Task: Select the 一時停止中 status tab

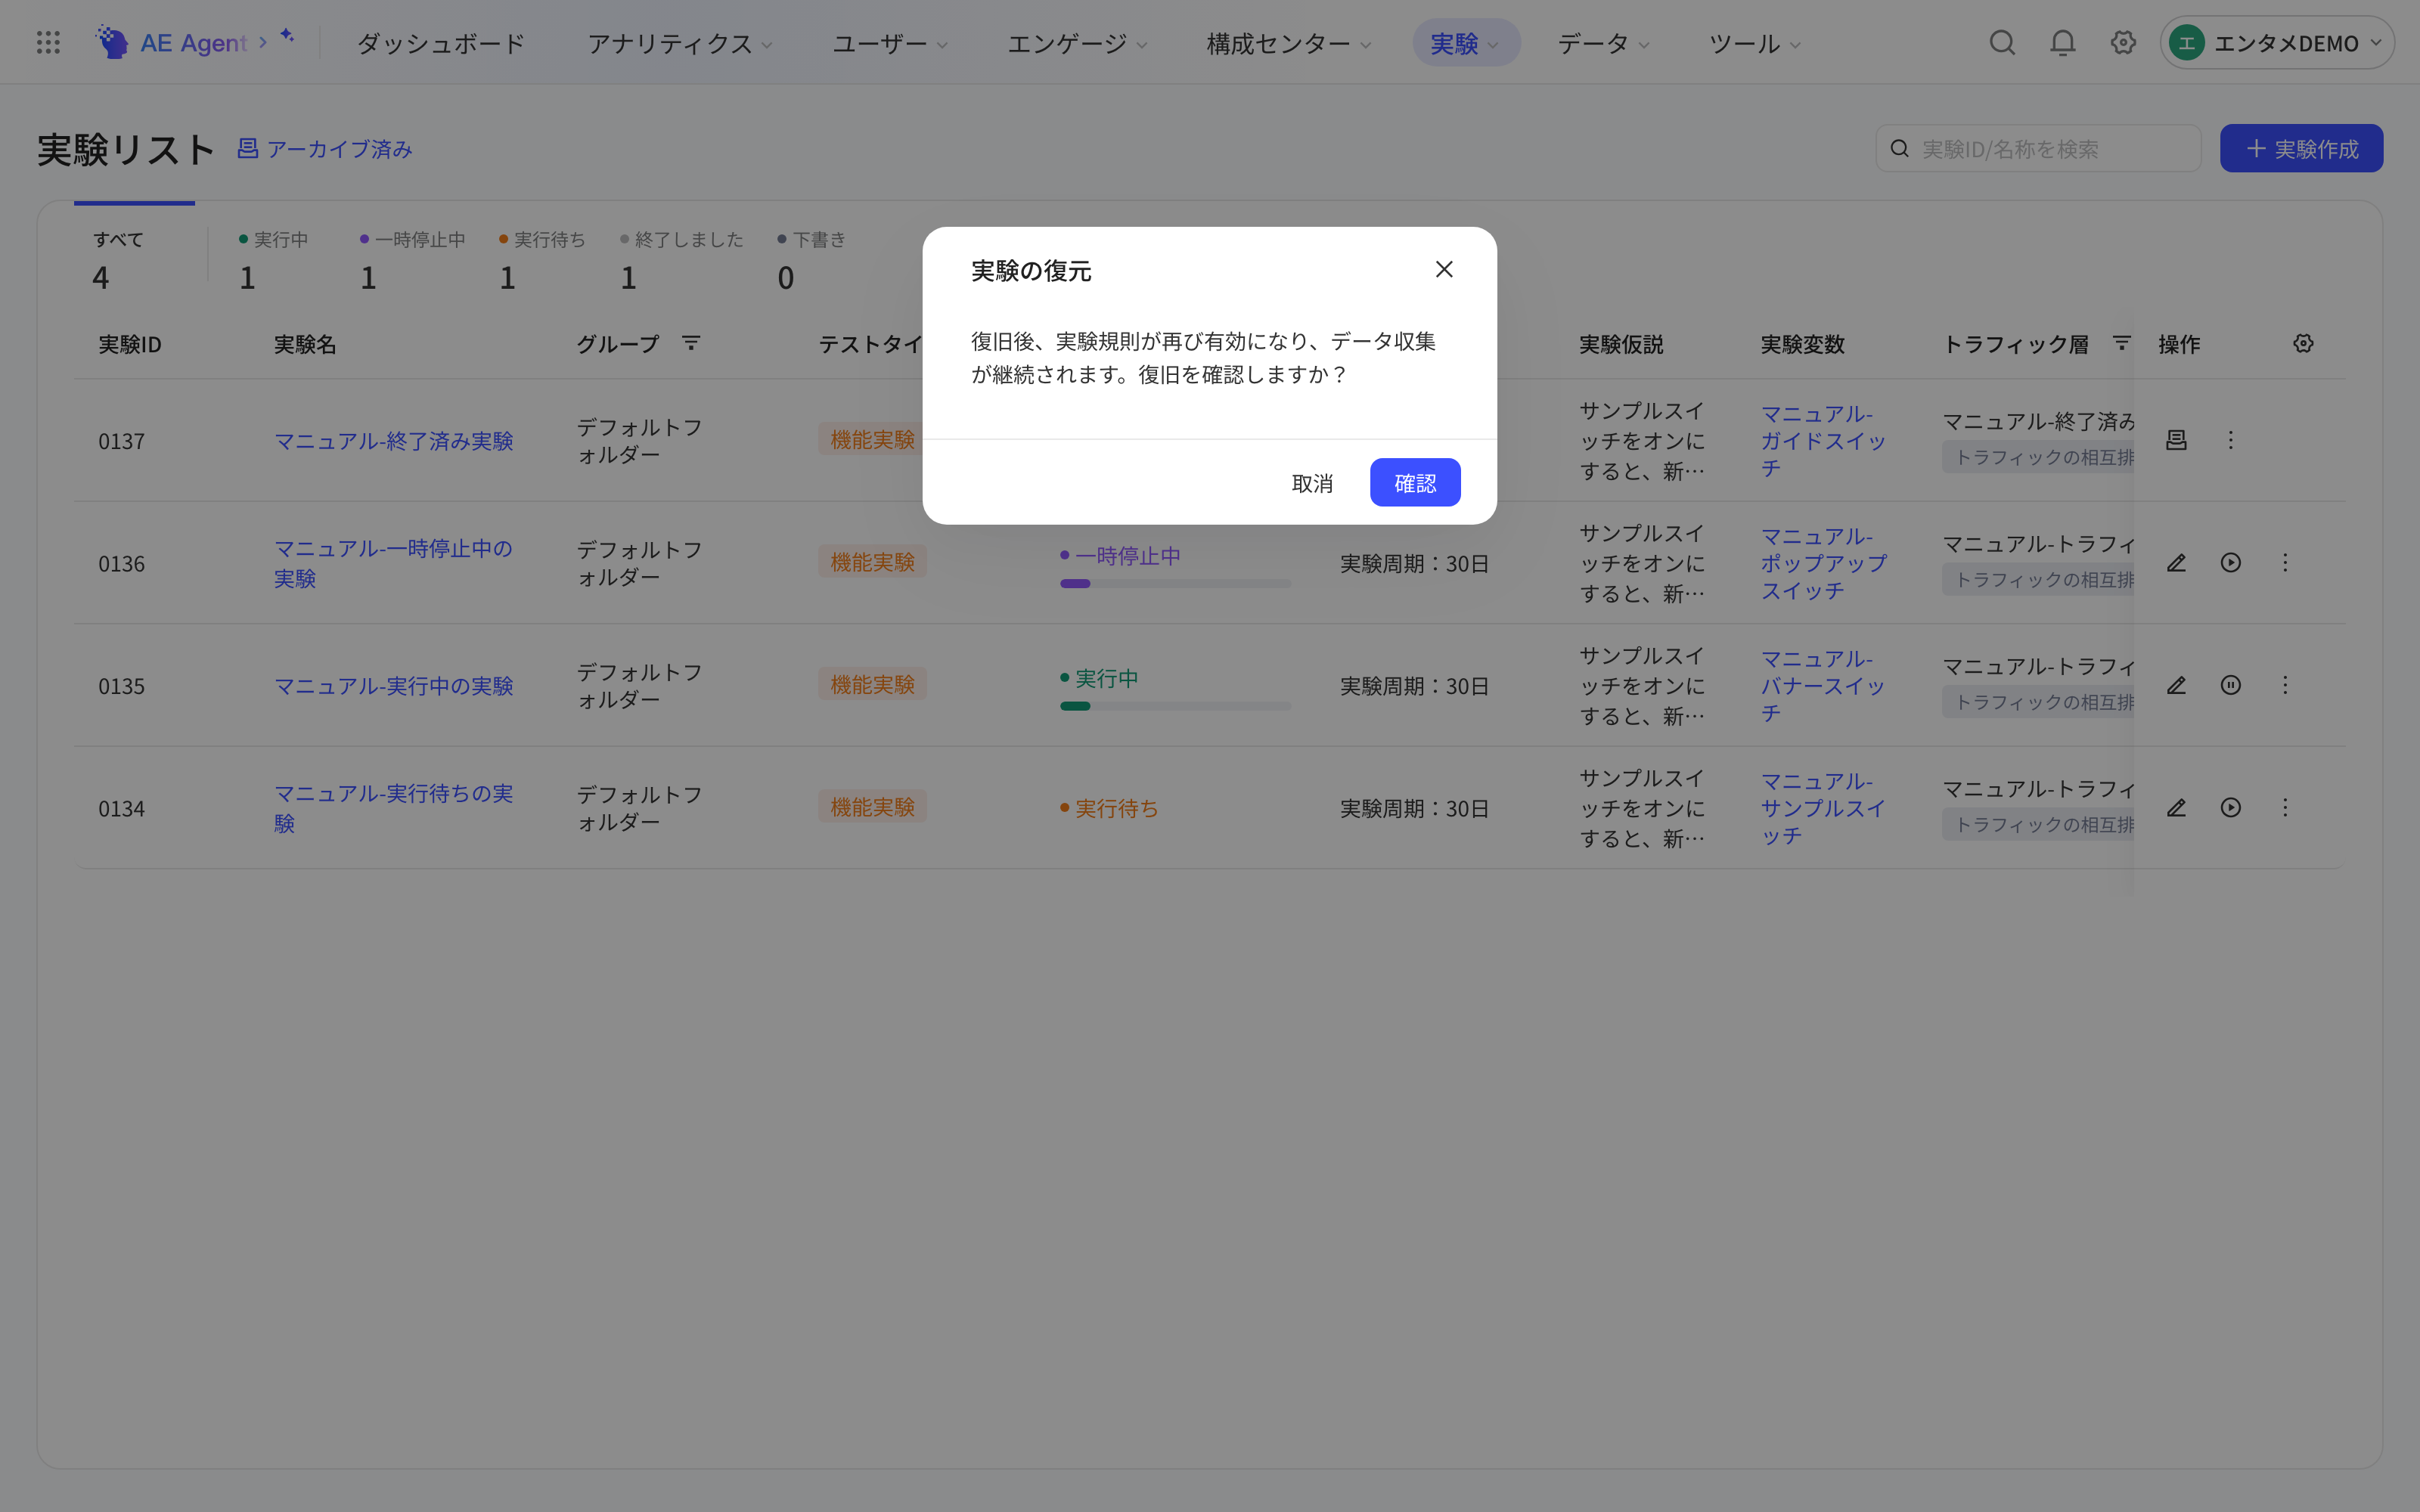Action: tap(412, 259)
